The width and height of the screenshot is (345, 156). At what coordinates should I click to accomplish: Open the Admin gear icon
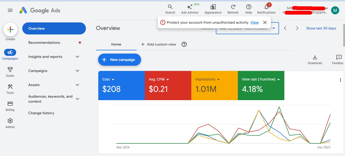tap(10, 121)
